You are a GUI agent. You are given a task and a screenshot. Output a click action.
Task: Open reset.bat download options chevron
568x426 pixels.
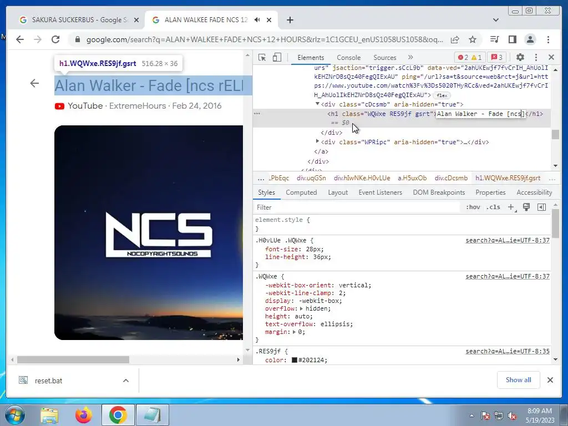point(126,381)
